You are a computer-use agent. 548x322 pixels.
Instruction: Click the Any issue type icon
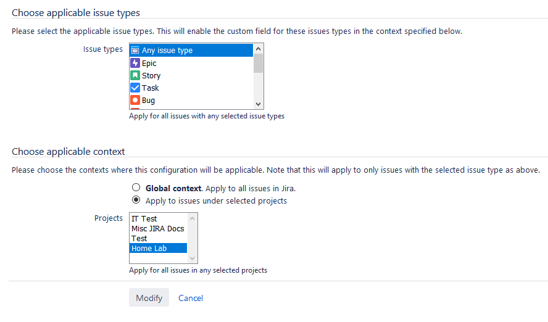point(135,51)
